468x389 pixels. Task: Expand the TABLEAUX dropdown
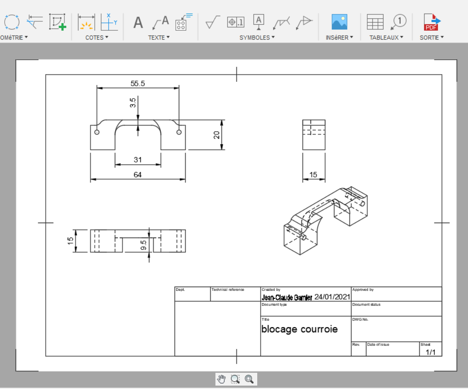386,38
